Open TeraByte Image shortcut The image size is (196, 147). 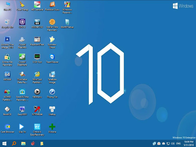52,77
